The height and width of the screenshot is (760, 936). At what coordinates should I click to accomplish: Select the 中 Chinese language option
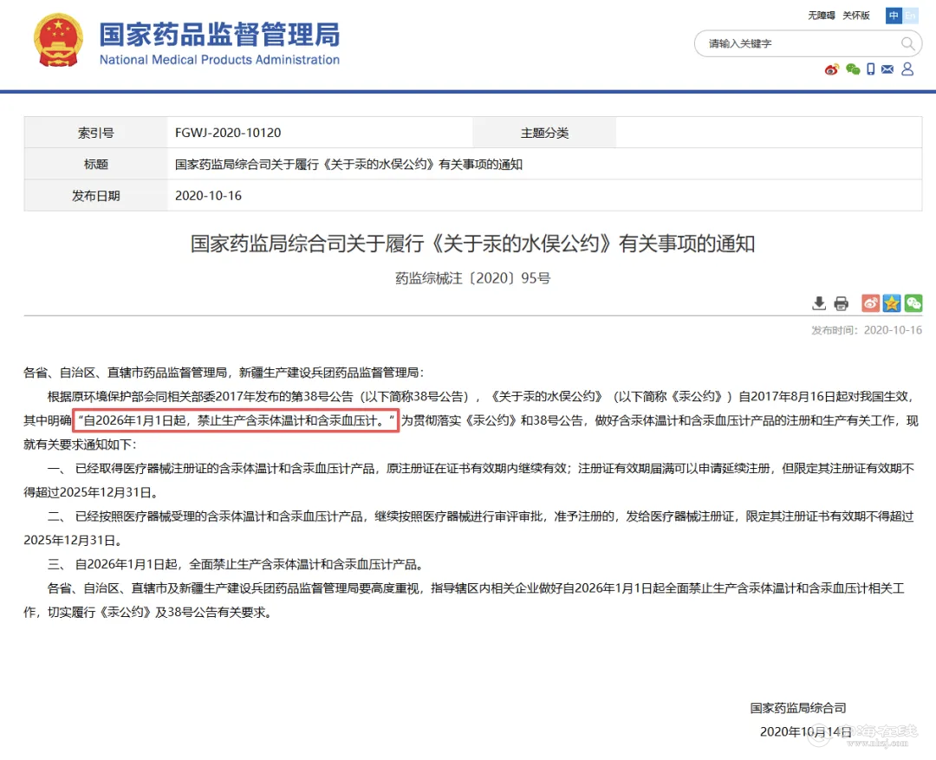pos(894,16)
